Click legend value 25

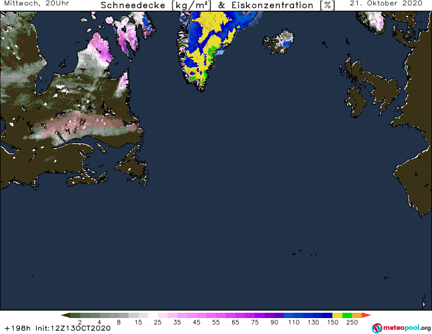click(x=157, y=322)
